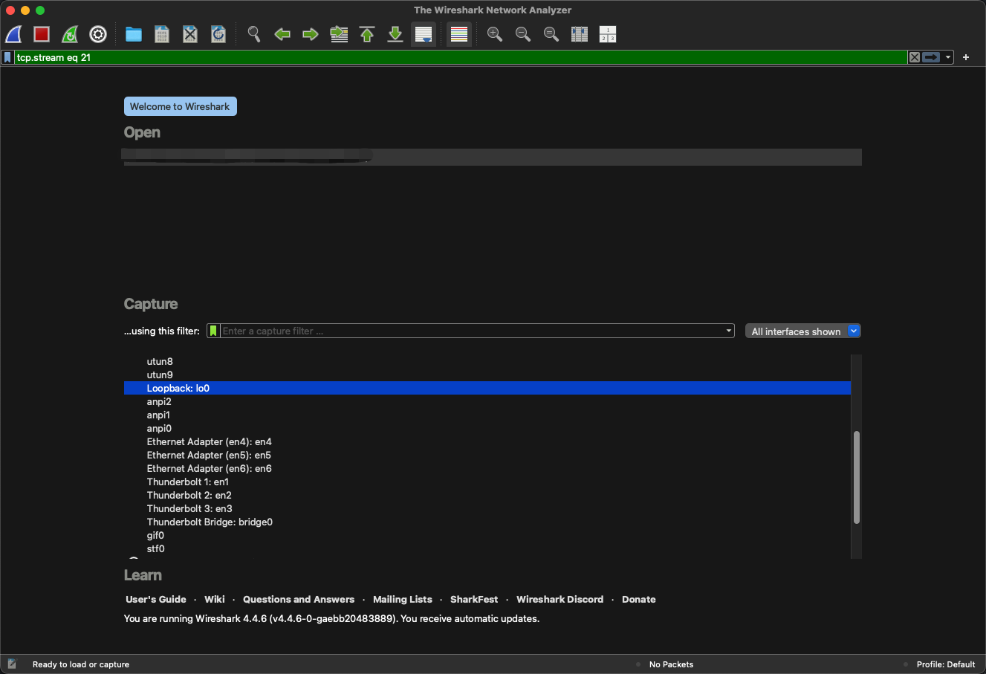Open Questions and Answers link

(x=299, y=599)
